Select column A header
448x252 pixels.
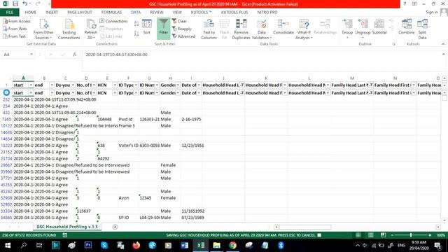click(23, 78)
